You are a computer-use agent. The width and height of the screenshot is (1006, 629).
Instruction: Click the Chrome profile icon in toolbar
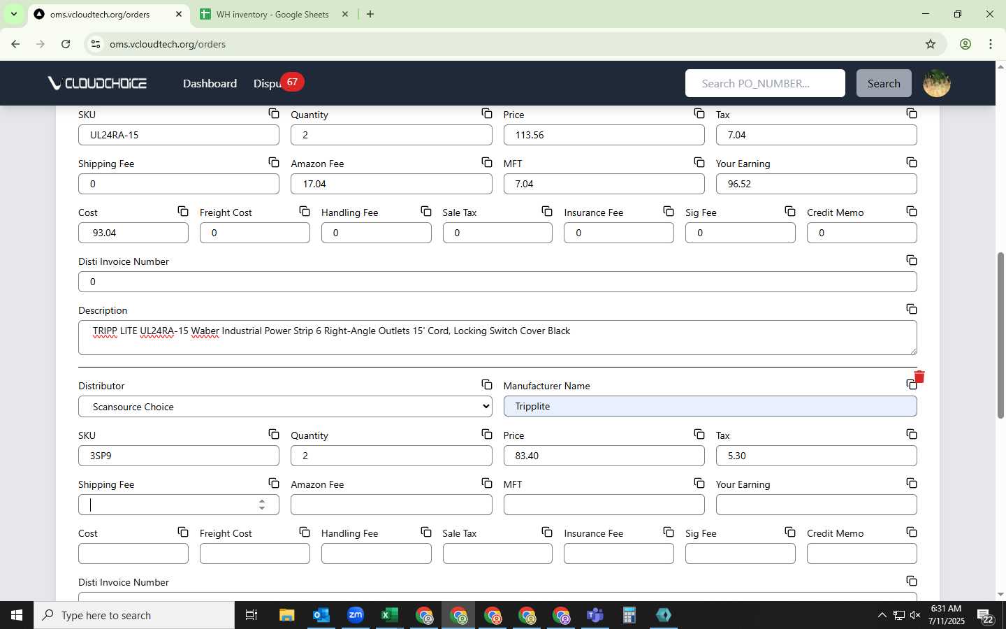coord(965,44)
